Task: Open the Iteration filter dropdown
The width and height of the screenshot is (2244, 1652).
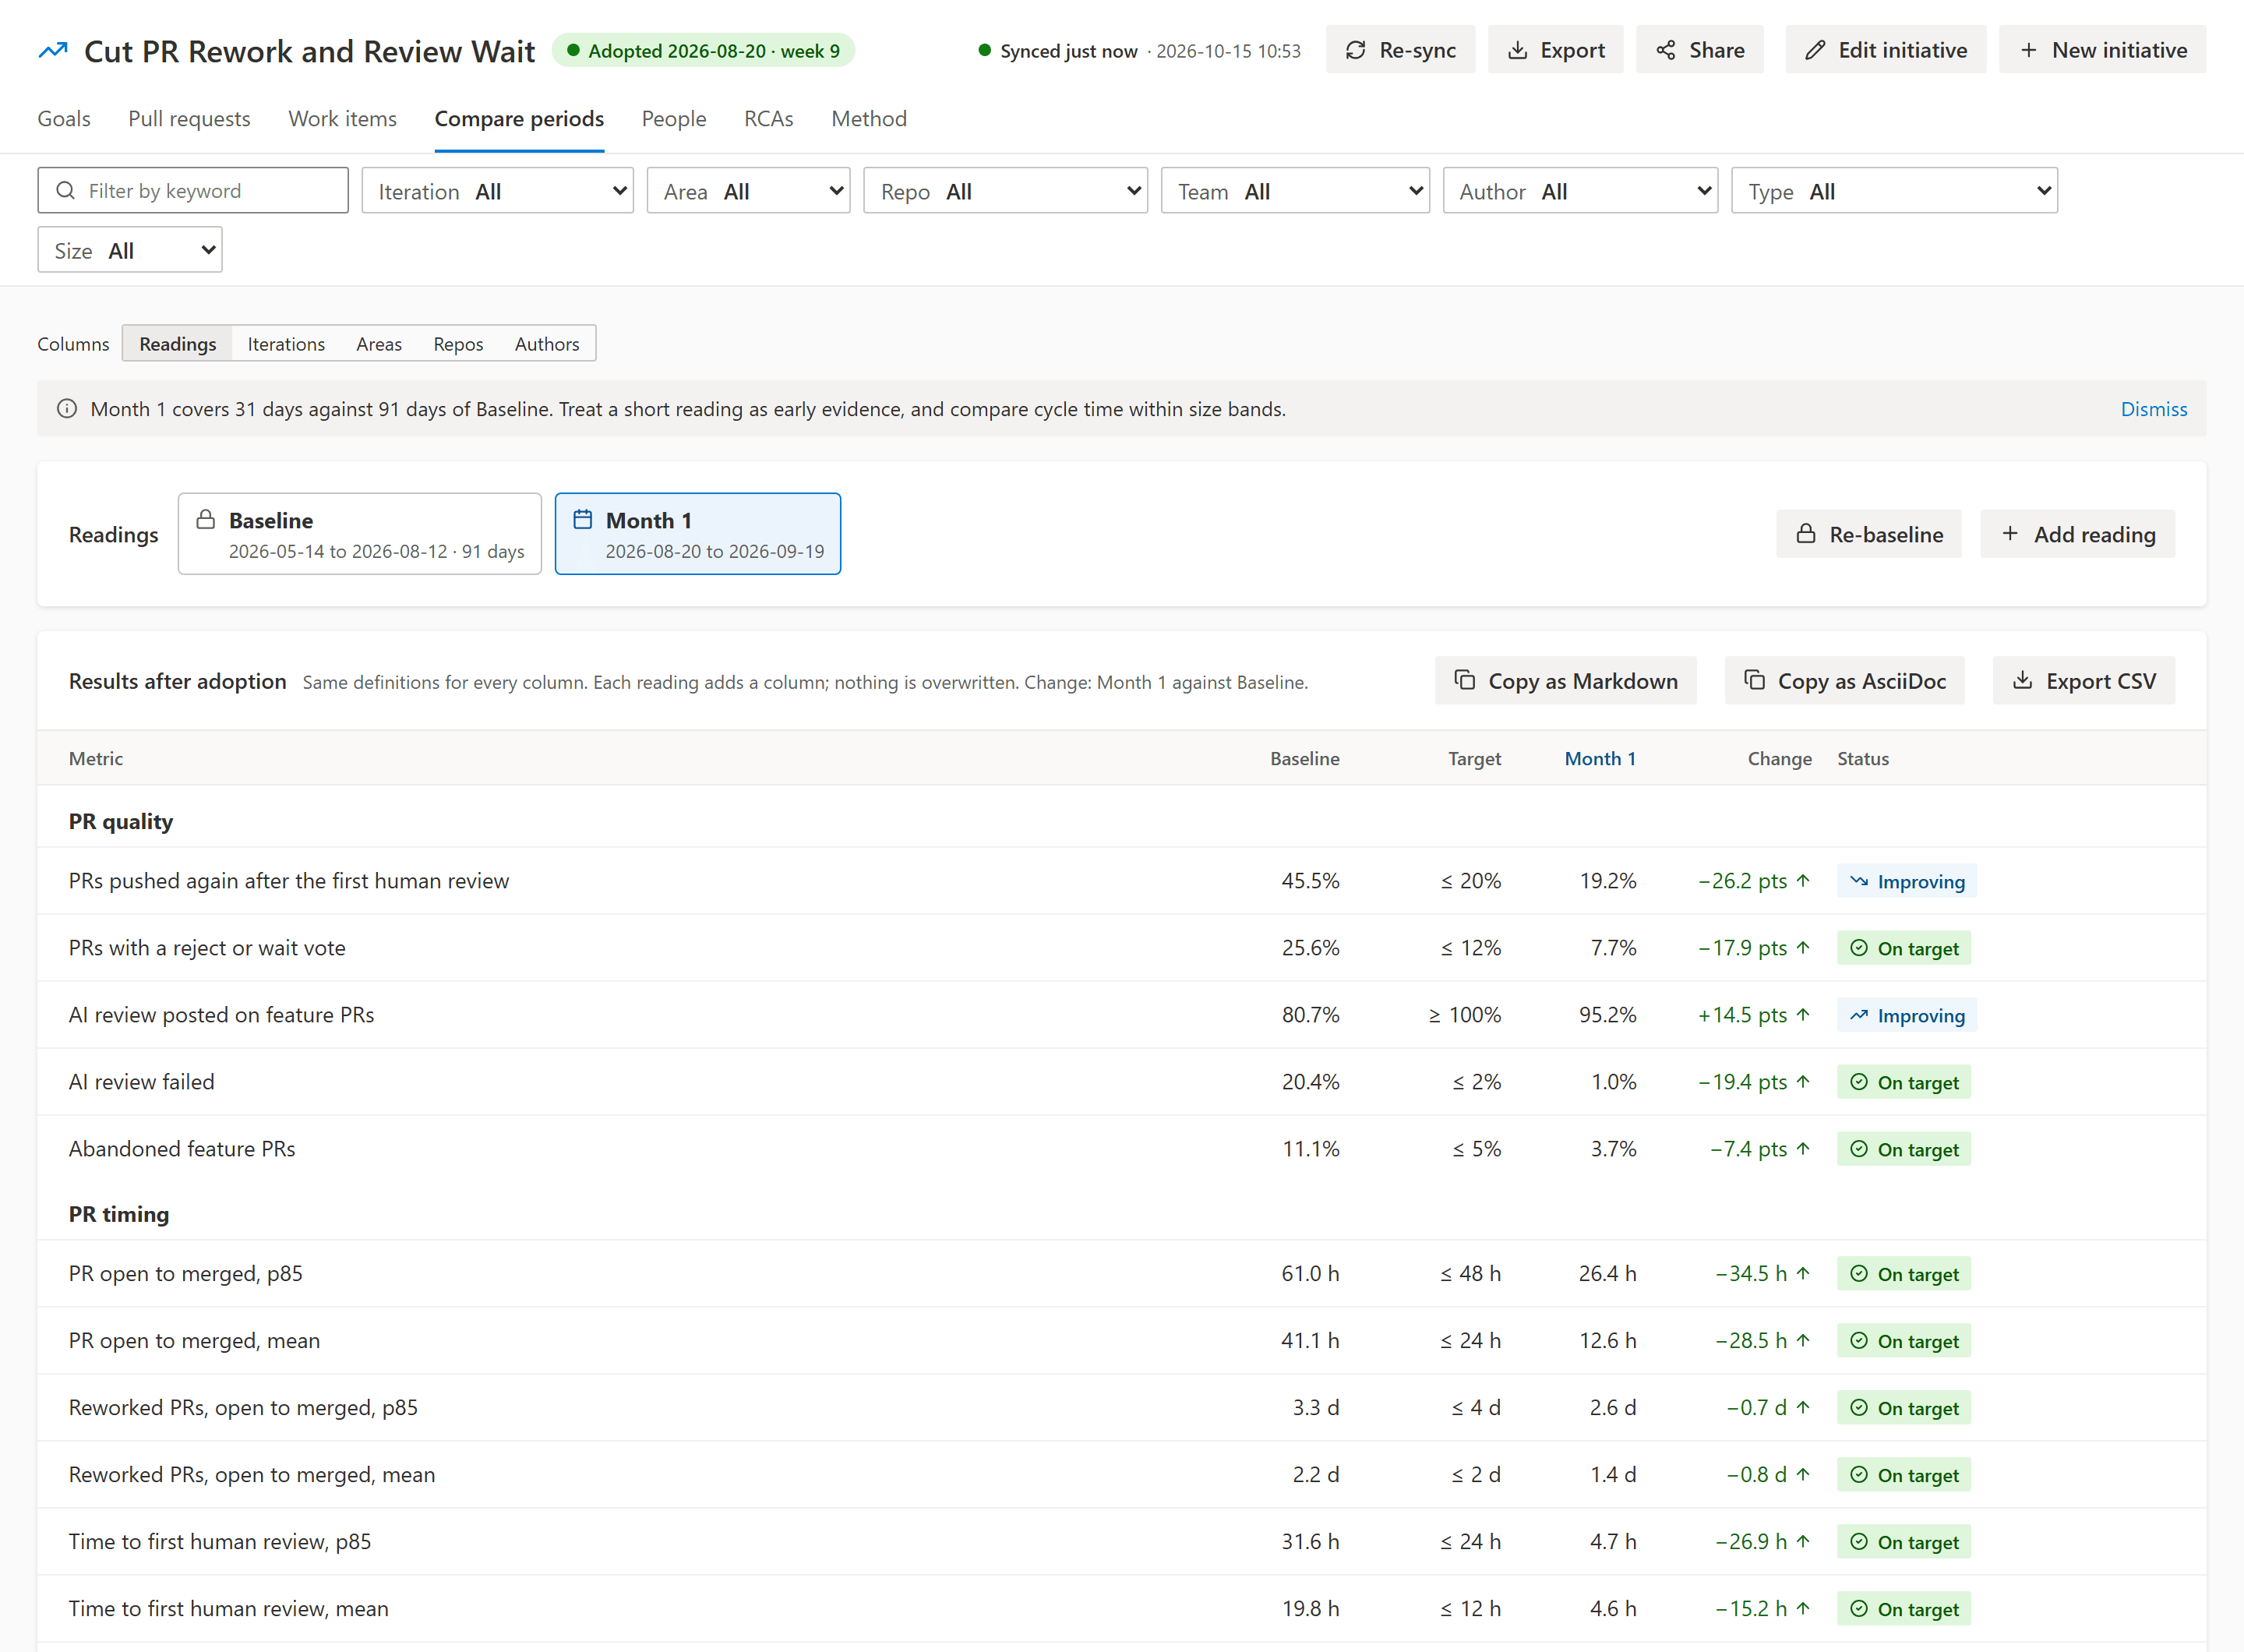Action: pos(498,190)
